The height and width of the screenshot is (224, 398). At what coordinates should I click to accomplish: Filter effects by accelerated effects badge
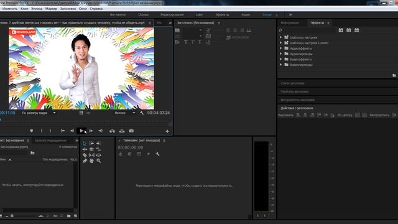tap(341, 30)
